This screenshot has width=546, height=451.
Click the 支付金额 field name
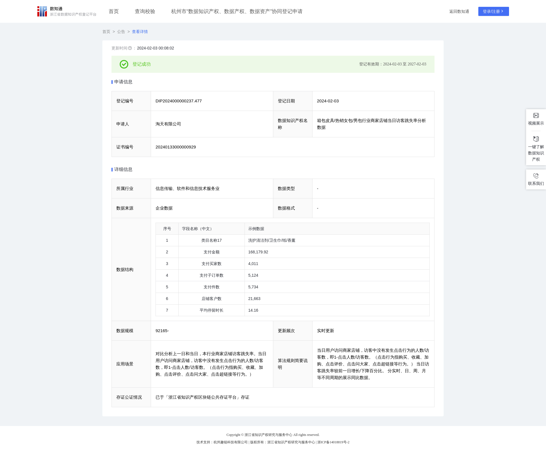coord(212,252)
